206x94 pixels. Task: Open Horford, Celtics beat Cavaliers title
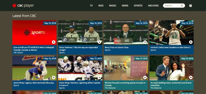click(x=170, y=47)
